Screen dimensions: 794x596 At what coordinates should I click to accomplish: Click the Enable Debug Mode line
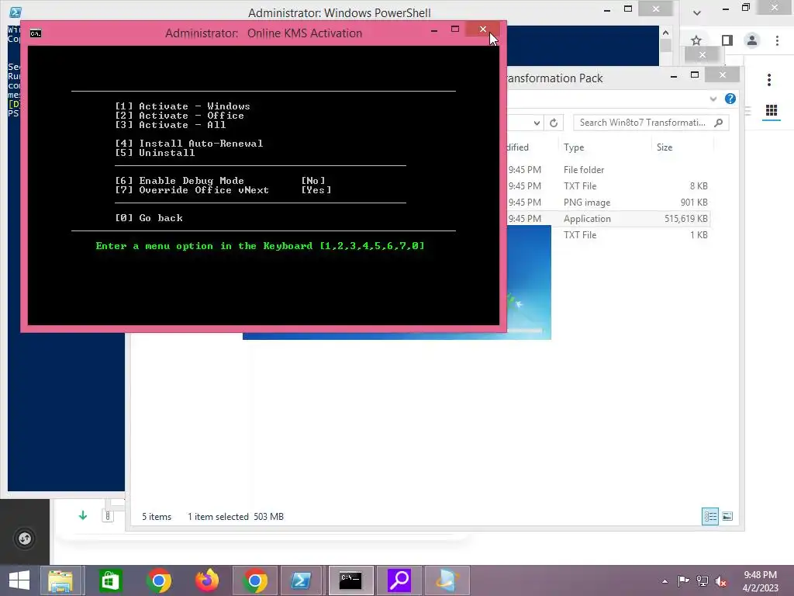tap(220, 180)
